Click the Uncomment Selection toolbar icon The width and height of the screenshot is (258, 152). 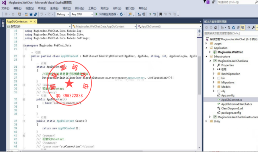pos(154,14)
